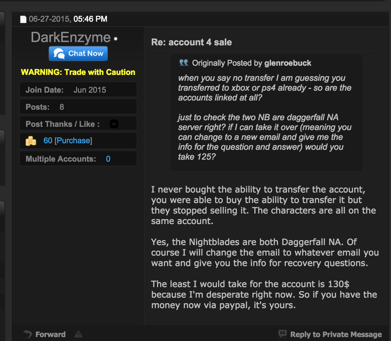Reply to Private Message
The image size is (391, 341).
336,334
